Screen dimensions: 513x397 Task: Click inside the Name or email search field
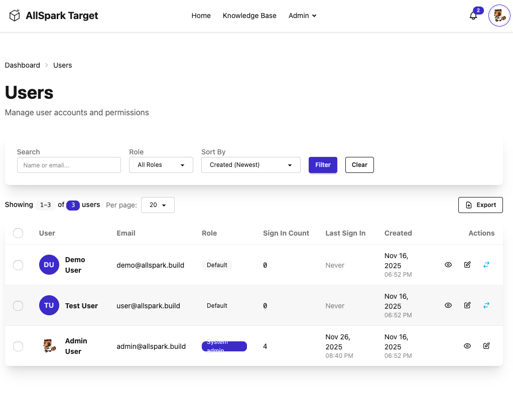click(69, 164)
